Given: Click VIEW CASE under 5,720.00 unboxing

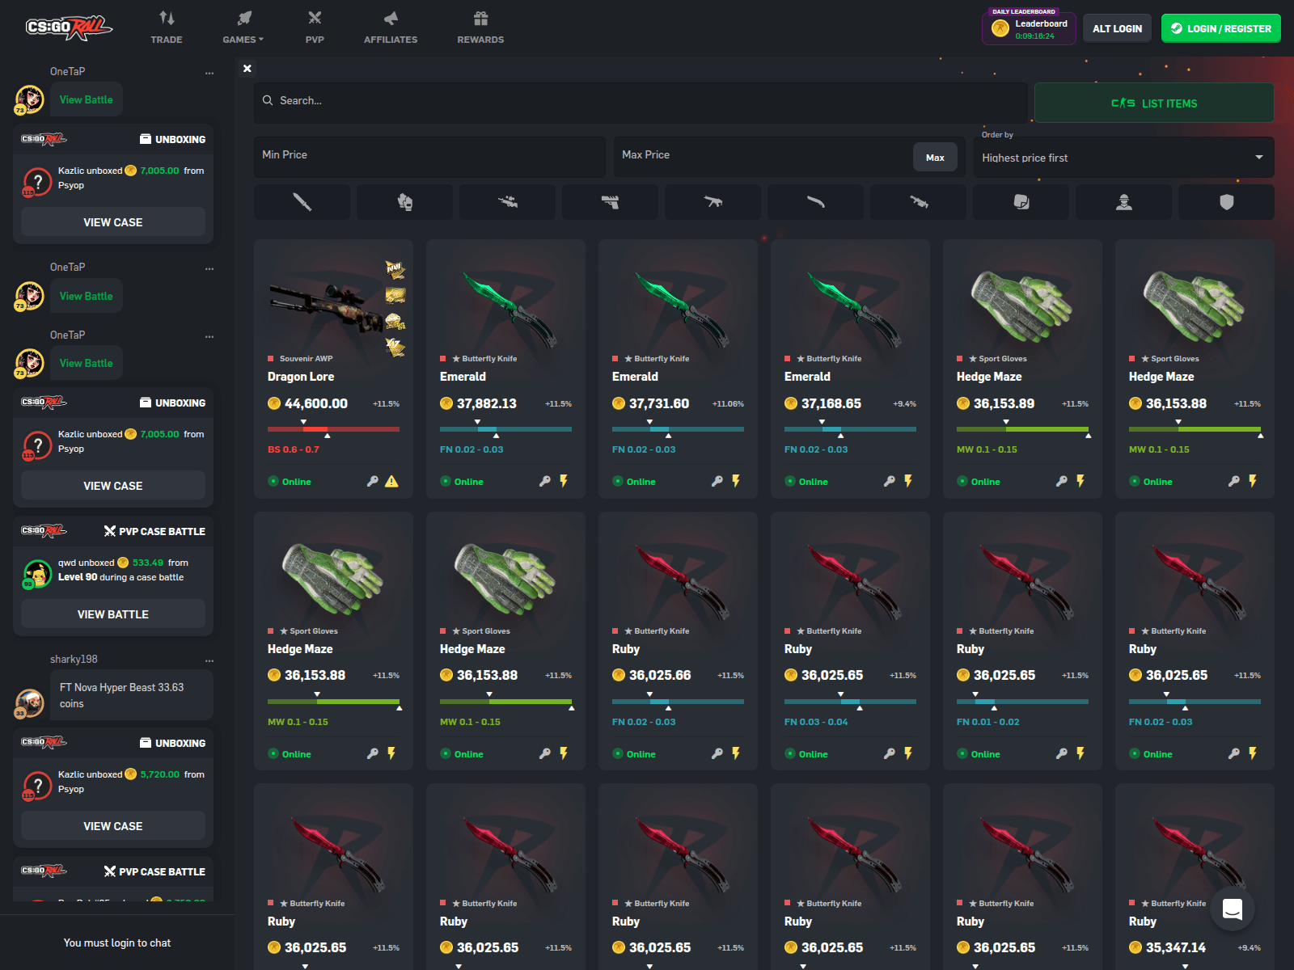Looking at the screenshot, I should 113,826.
